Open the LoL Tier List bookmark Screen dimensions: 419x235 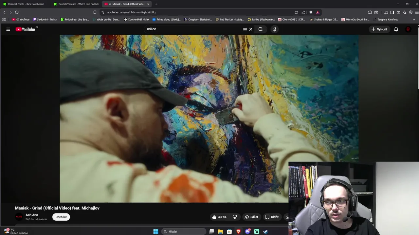pos(230,20)
